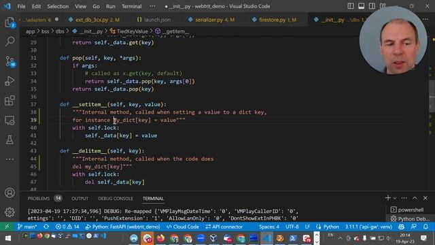Click the Copilot icon in status bar
435x245 pixels.
[401, 227]
